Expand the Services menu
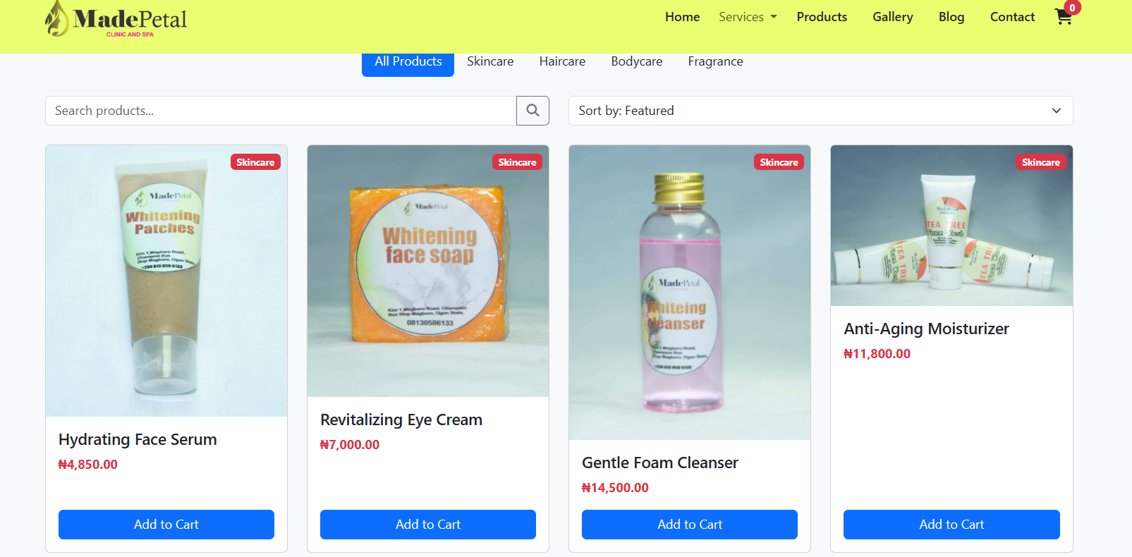Image resolution: width=1132 pixels, height=557 pixels. click(x=747, y=17)
